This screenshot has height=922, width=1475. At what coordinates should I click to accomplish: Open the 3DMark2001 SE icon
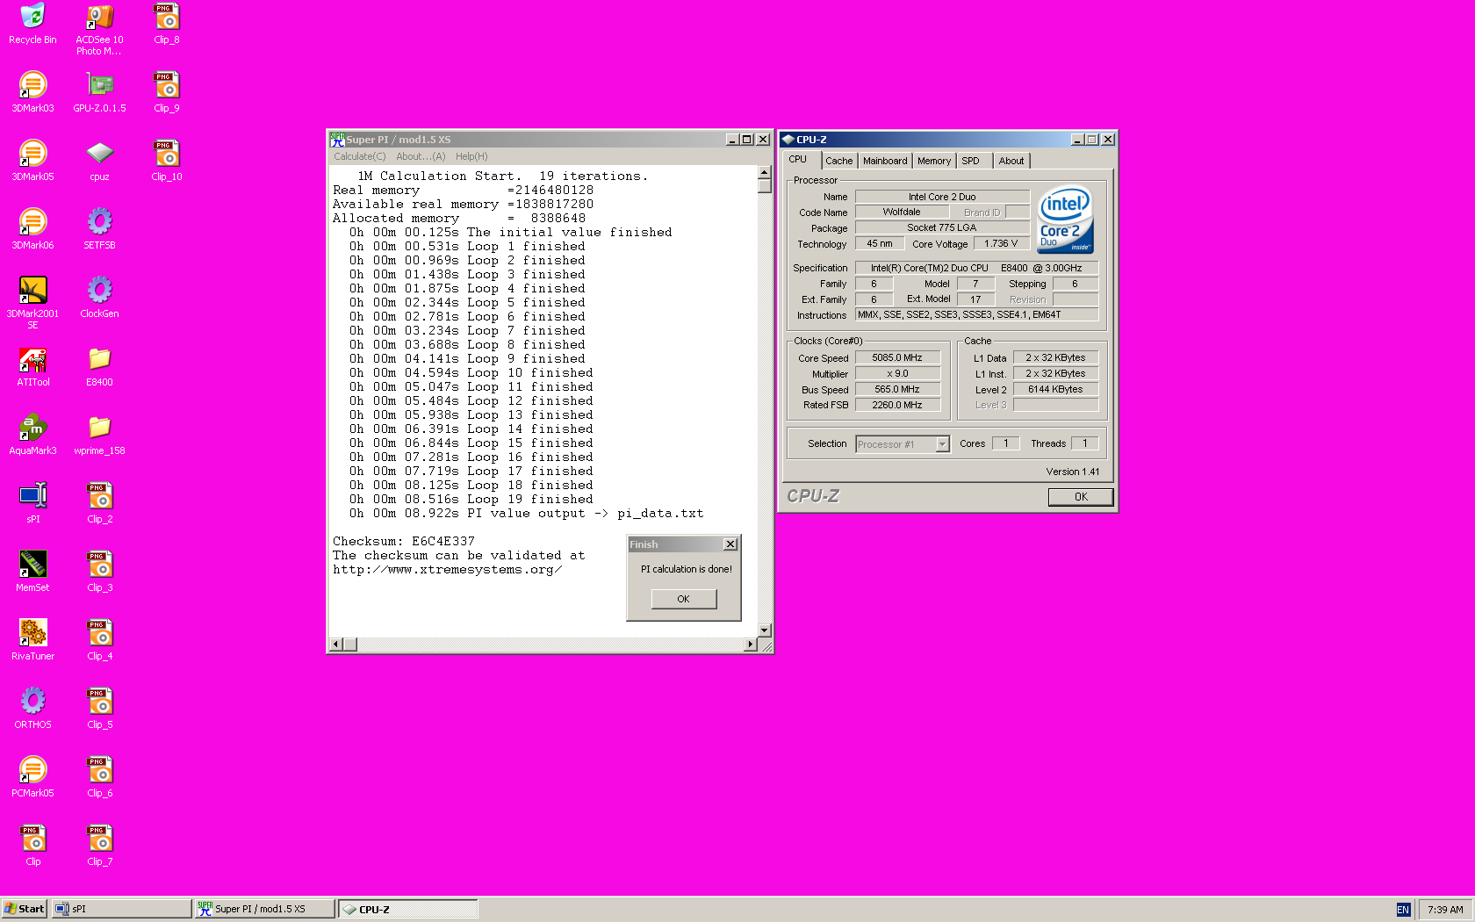click(32, 303)
